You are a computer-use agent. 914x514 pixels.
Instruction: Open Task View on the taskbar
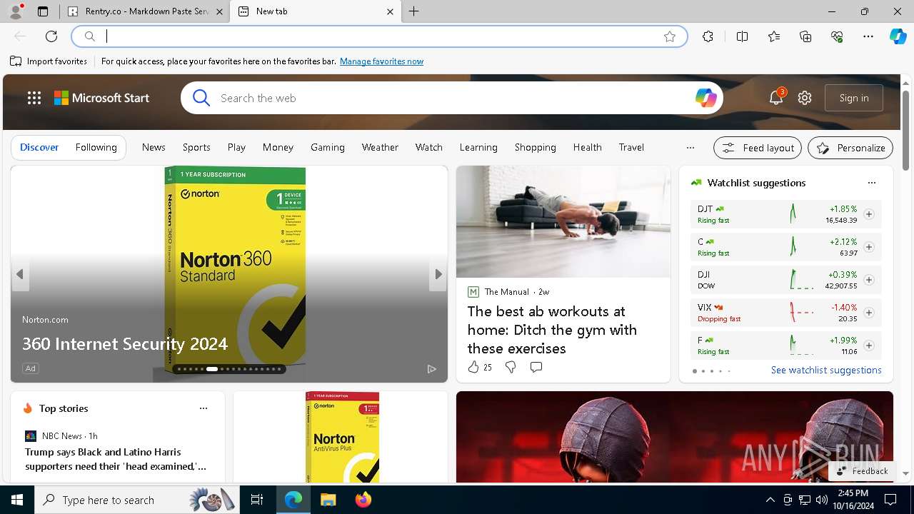click(x=257, y=500)
